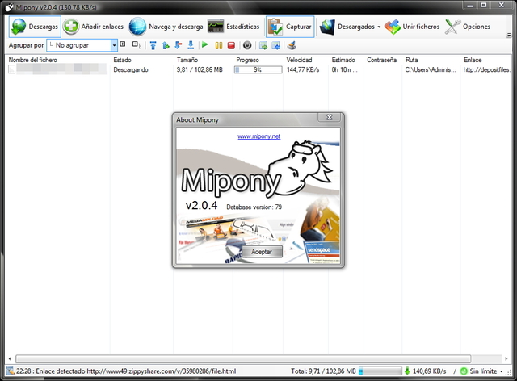Sort by Enlace column header
This screenshot has width=517, height=381.
pos(473,60)
